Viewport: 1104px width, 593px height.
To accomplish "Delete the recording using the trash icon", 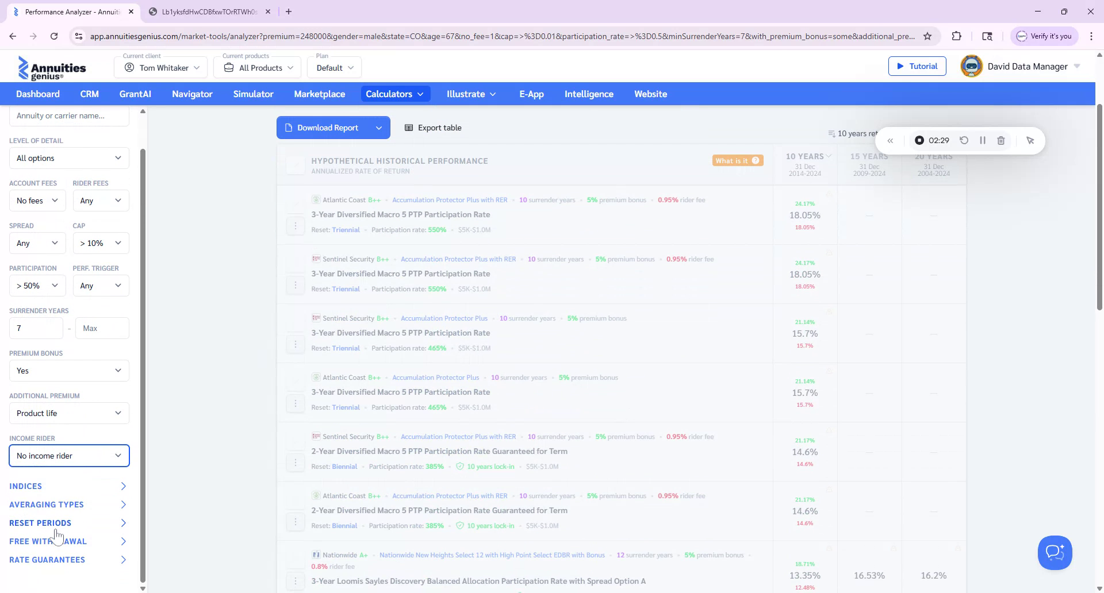I will tap(1001, 140).
